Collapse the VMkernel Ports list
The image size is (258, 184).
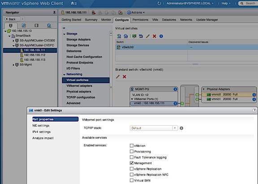point(132,99)
